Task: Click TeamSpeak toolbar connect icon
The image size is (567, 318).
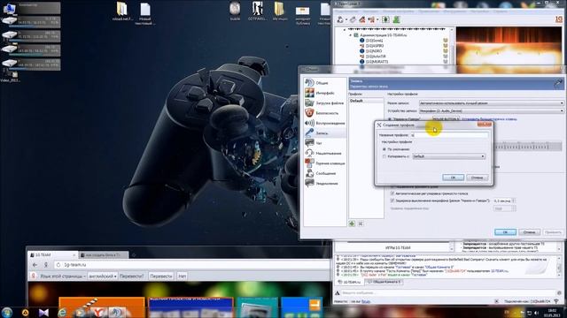Action: [x=340, y=19]
